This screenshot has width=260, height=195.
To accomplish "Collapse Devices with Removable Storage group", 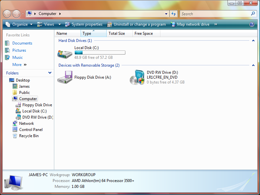I will 253,65.
